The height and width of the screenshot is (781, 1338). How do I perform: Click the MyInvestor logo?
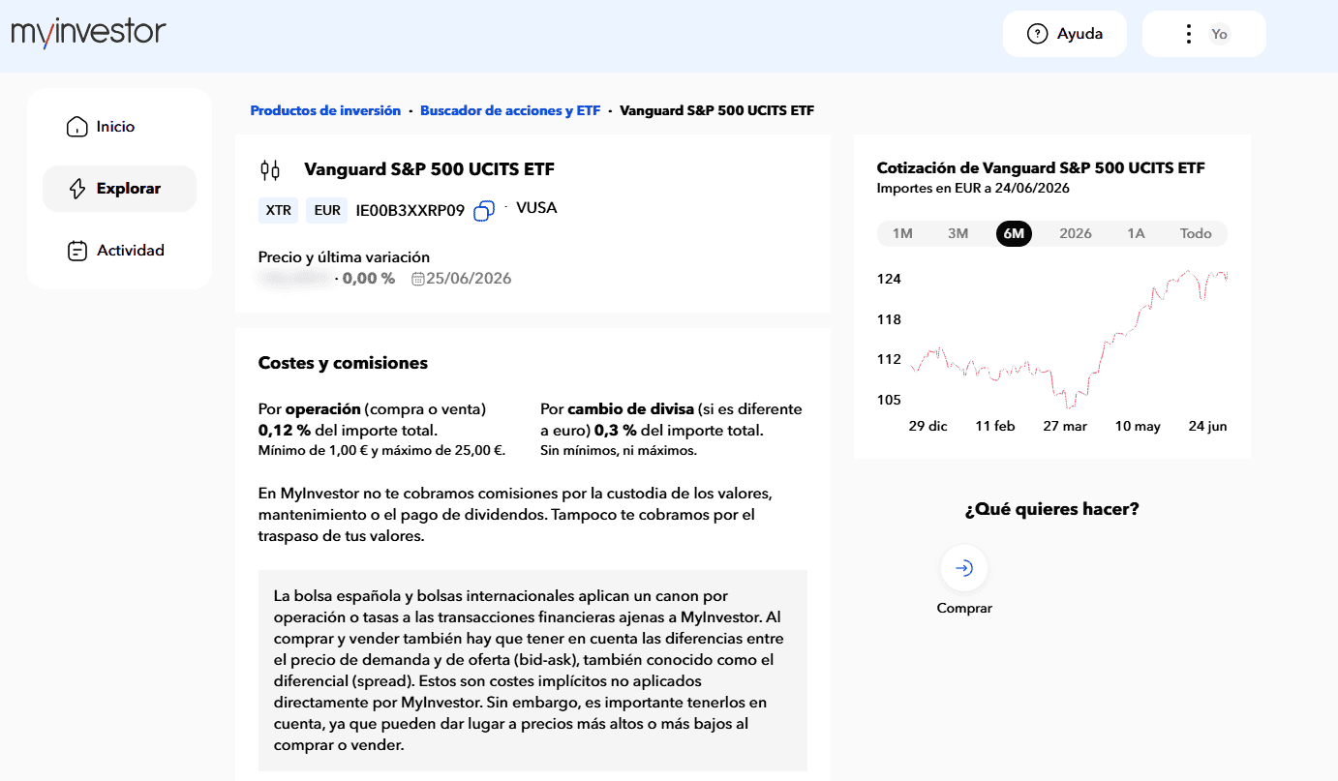point(89,32)
